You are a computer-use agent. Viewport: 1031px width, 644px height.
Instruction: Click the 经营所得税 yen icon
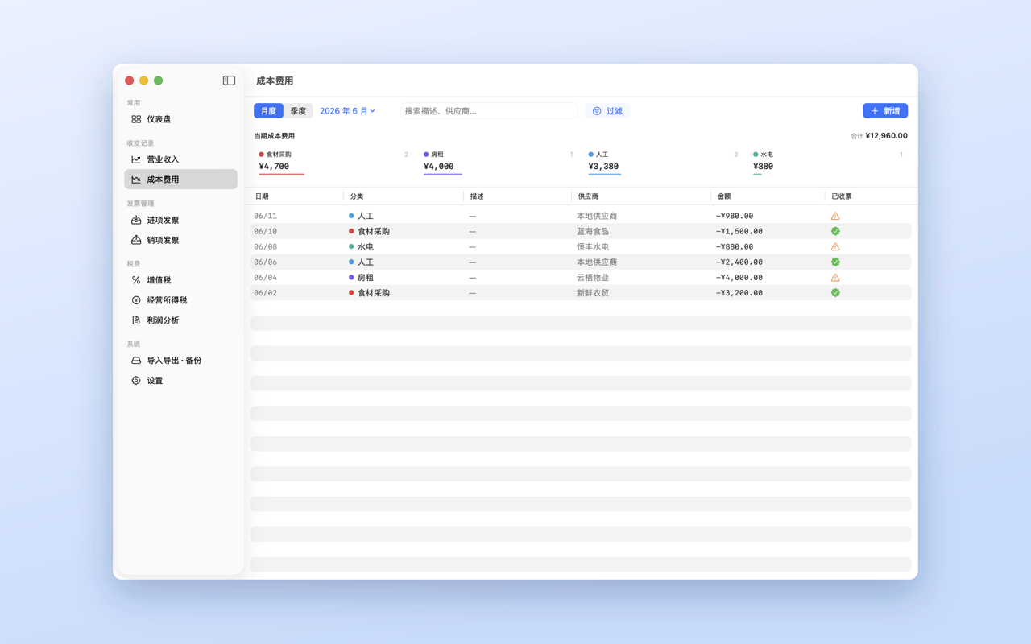click(136, 300)
